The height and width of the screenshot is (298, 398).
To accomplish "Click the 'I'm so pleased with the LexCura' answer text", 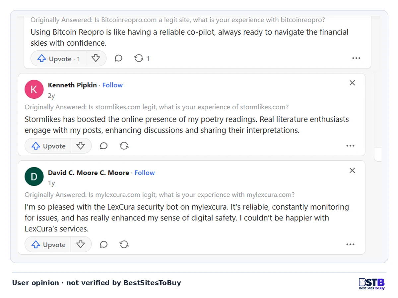I will [x=187, y=218].
